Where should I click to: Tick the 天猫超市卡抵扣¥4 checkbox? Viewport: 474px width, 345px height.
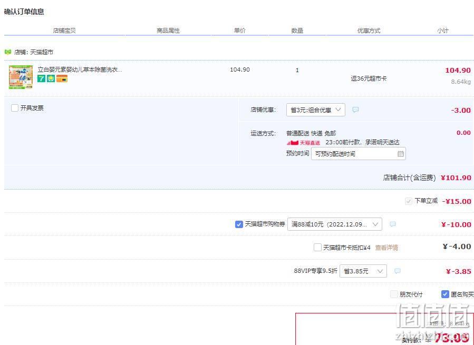tap(317, 248)
